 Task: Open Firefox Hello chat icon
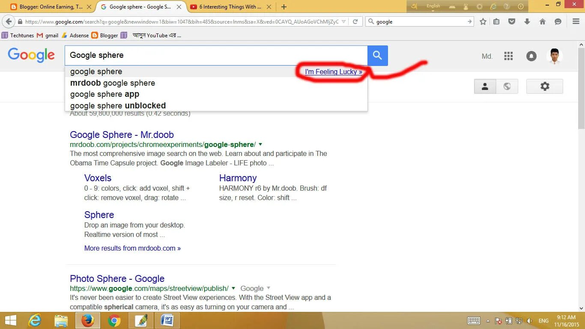558,21
